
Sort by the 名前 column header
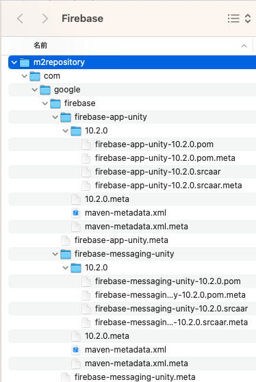(40, 45)
